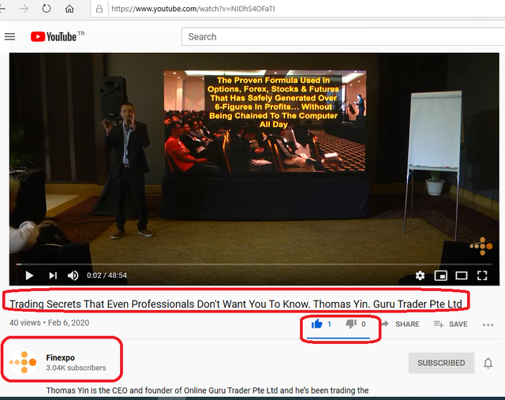Click the Finexpo watermark in video
This screenshot has width=505, height=400.
tap(481, 246)
